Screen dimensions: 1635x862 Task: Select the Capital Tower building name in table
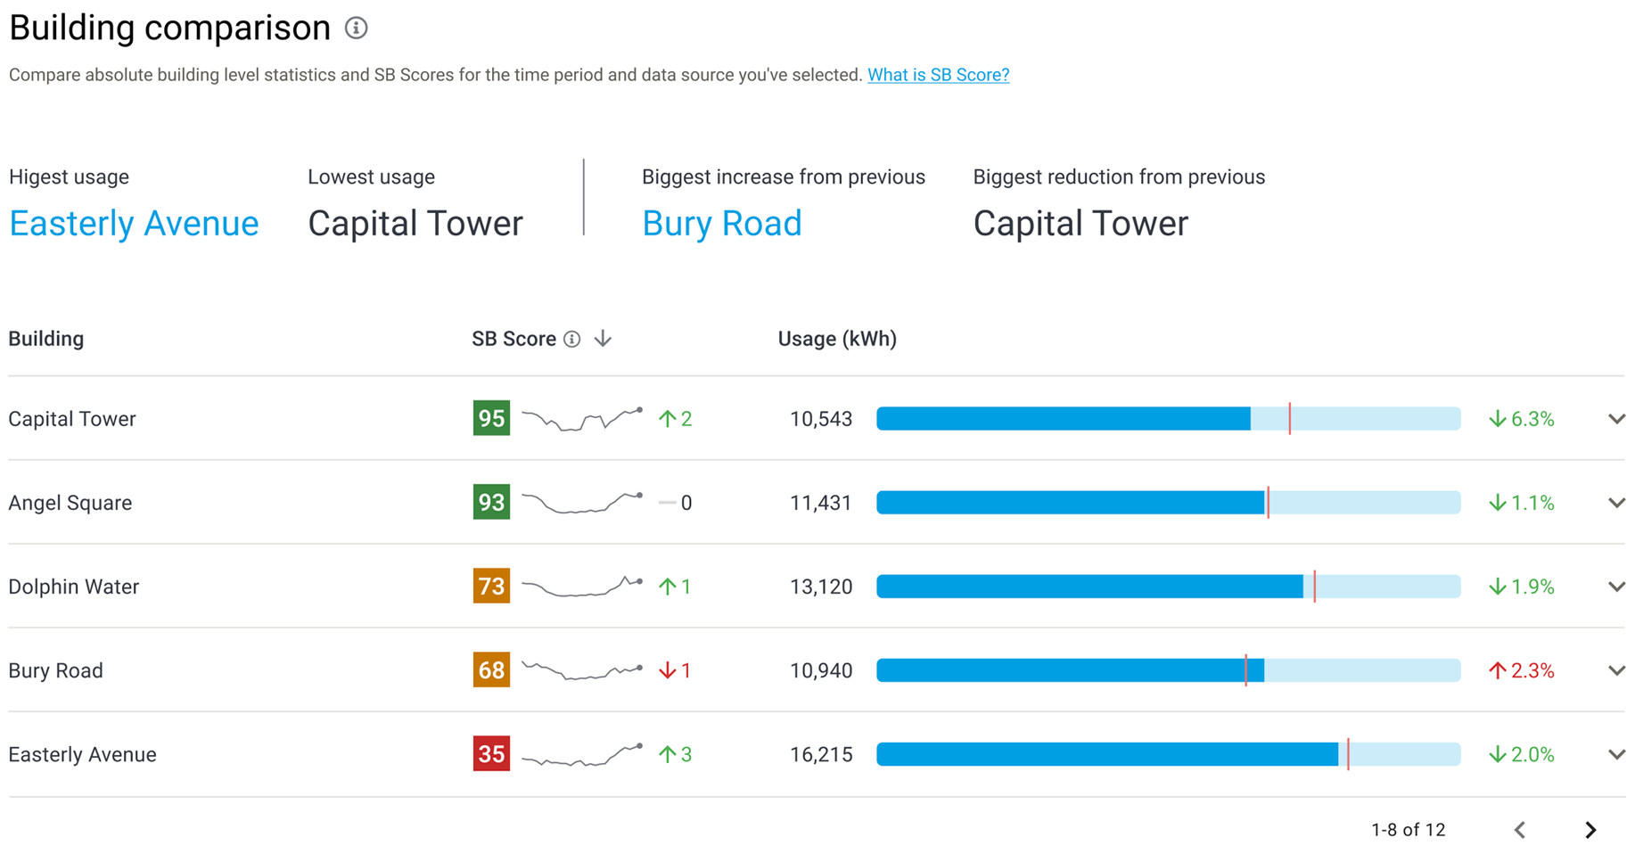click(72, 419)
